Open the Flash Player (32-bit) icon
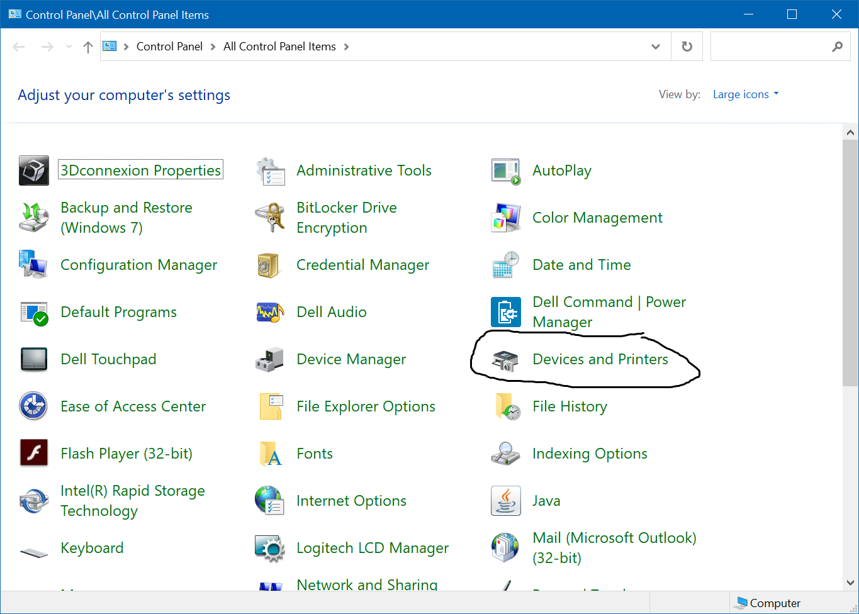 point(34,454)
